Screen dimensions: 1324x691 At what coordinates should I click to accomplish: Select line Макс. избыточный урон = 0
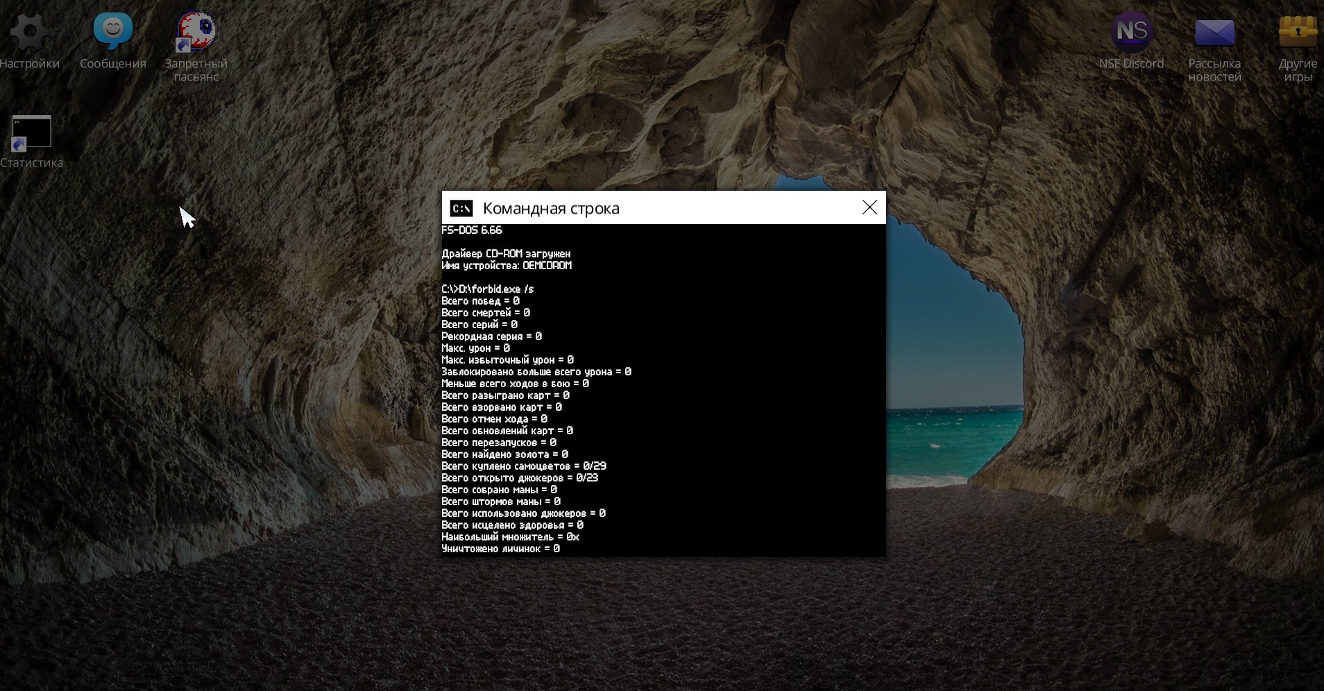[508, 360]
